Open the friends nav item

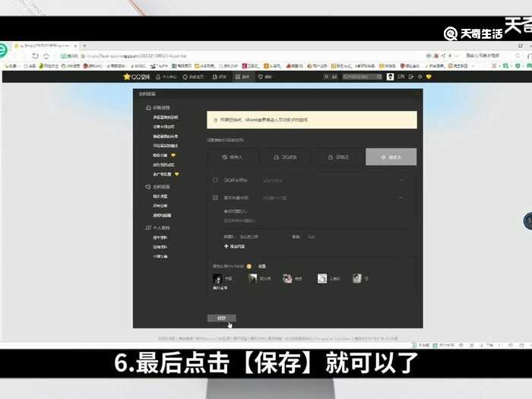[x=219, y=77]
